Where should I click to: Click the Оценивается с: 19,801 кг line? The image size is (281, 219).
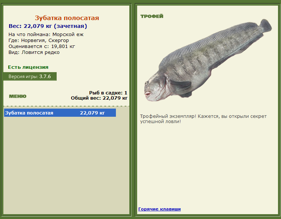pos(42,46)
